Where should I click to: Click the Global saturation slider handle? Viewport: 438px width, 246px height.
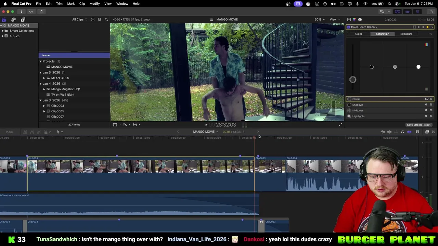tap(353, 80)
